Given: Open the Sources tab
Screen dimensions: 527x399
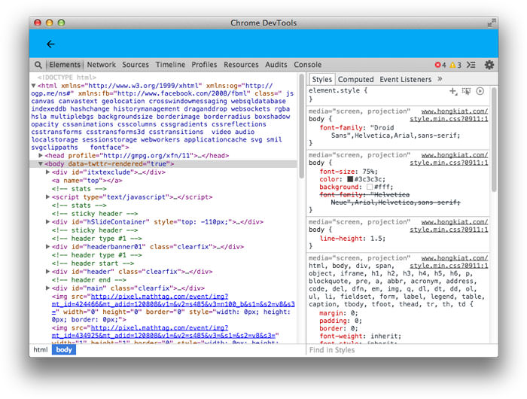Looking at the screenshot, I should pos(135,65).
